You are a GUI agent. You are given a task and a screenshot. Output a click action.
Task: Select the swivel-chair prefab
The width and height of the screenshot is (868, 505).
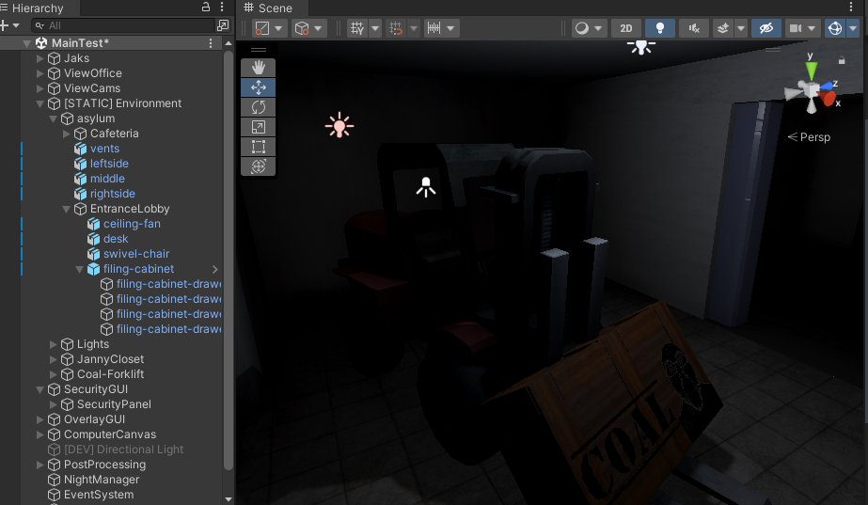[x=136, y=254]
